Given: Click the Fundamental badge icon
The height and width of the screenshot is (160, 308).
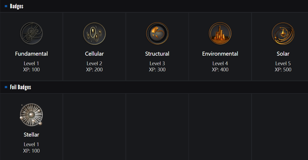Looking at the screenshot, I should click(x=31, y=34).
